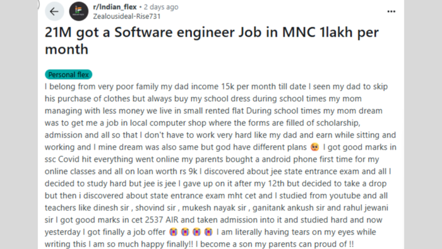Screen dimensions: 442x249
Task: Open the three-dot post options menu
Action: pos(391,11)
